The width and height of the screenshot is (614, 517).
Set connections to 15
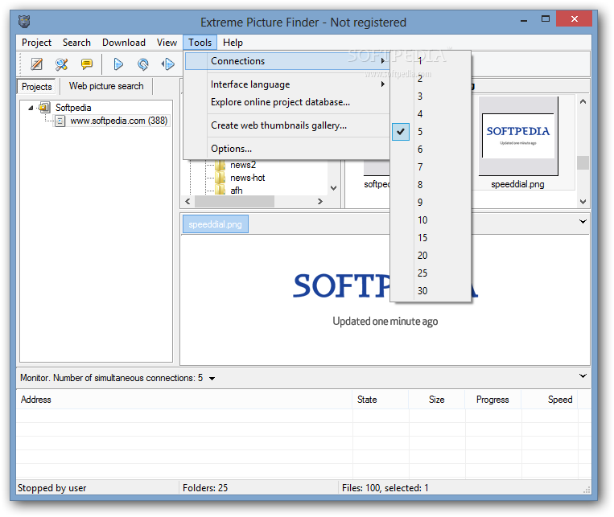click(431, 237)
